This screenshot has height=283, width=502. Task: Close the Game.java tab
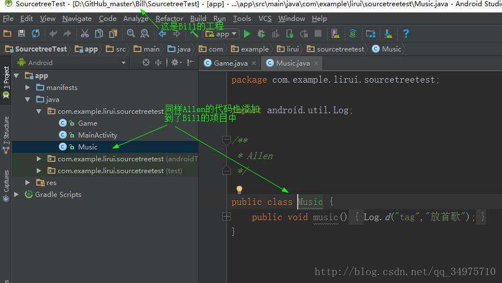(x=254, y=63)
